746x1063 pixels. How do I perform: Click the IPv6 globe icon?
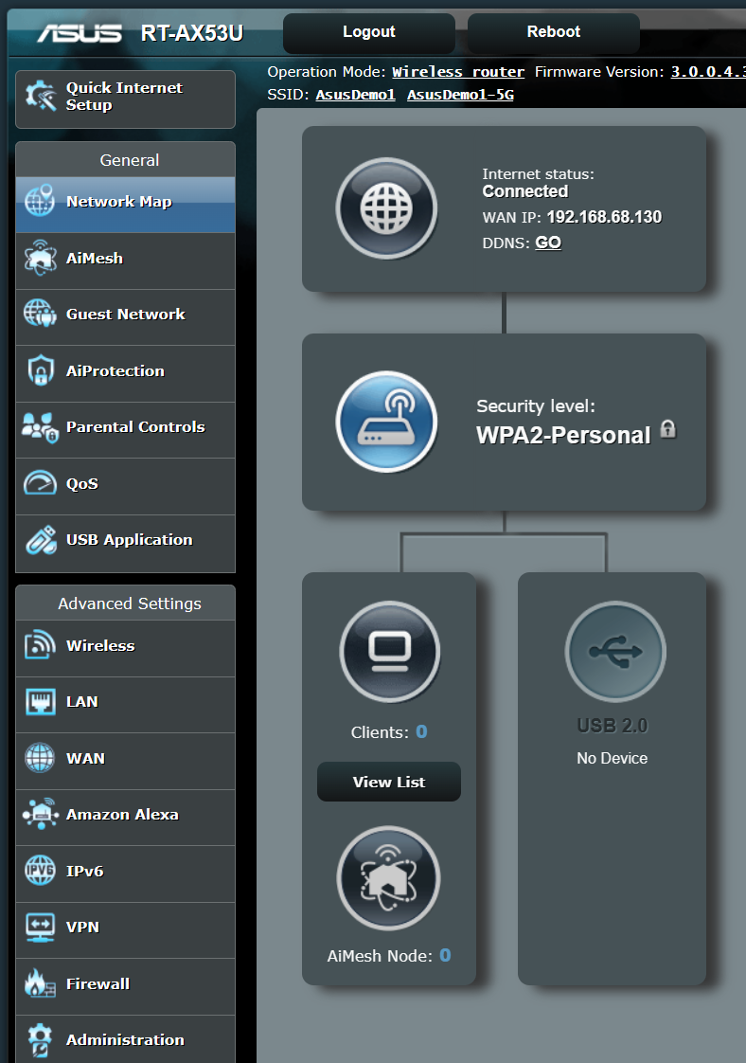[x=40, y=871]
